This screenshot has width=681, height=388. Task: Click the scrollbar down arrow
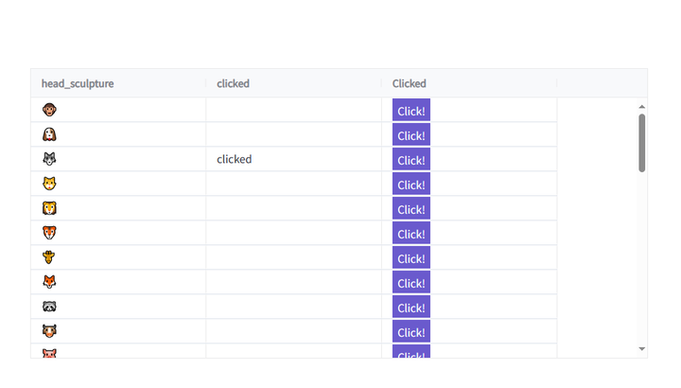tap(642, 349)
